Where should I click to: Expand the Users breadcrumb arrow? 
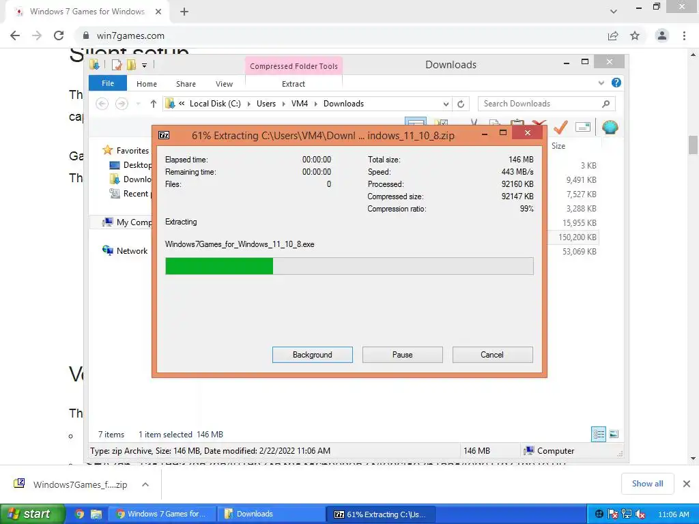pos(283,104)
